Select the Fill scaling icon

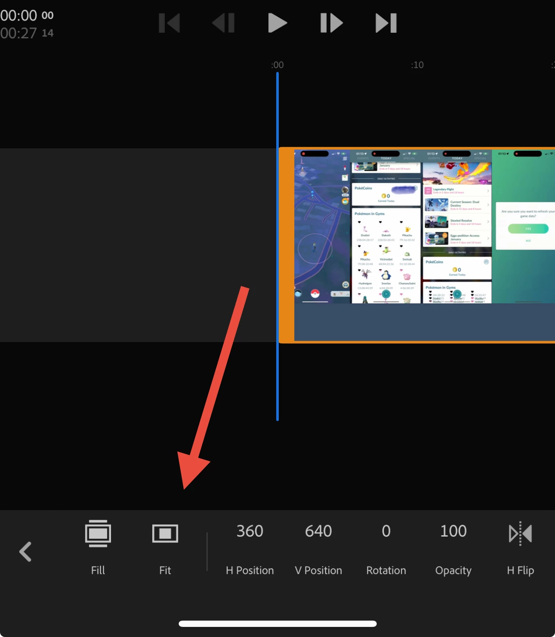click(x=98, y=533)
